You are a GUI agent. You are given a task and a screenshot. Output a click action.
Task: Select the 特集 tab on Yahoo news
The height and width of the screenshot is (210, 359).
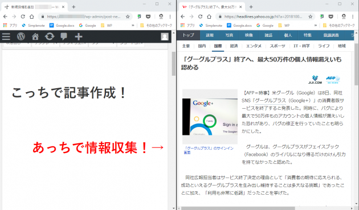pyautogui.click(x=308, y=35)
